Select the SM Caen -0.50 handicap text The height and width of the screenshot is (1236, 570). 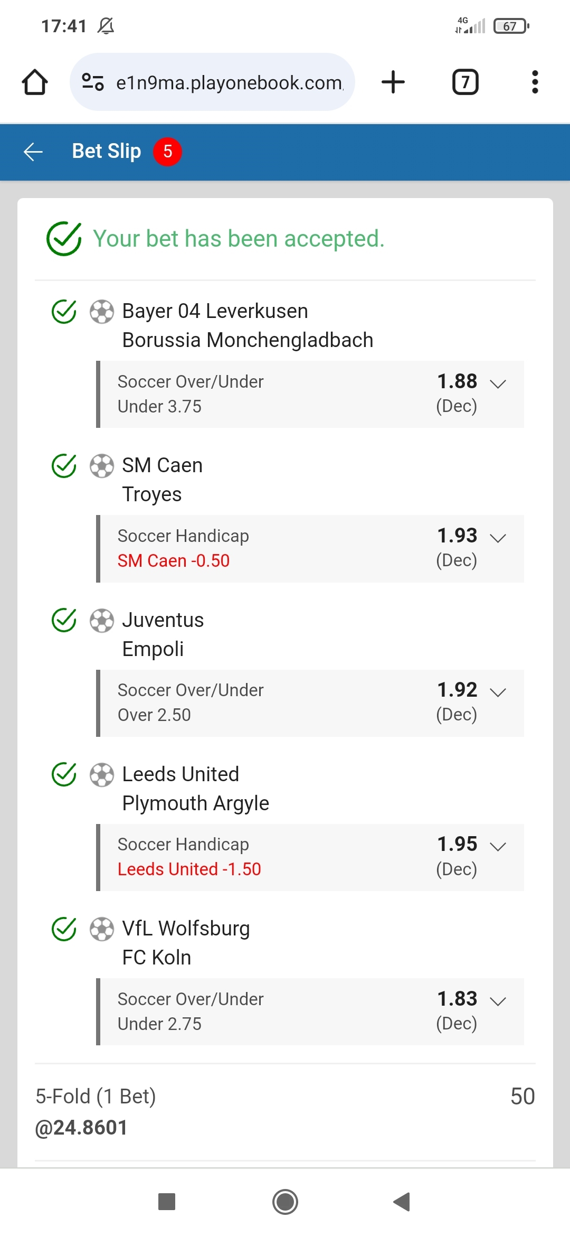tap(174, 560)
